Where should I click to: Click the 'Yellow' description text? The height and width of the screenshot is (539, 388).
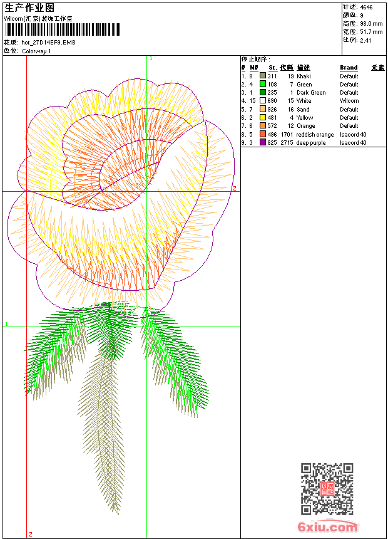(x=305, y=118)
